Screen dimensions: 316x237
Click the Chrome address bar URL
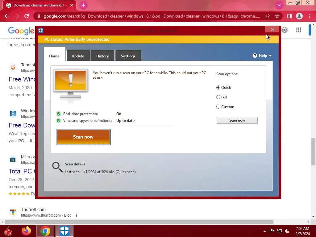pyautogui.click(x=152, y=16)
